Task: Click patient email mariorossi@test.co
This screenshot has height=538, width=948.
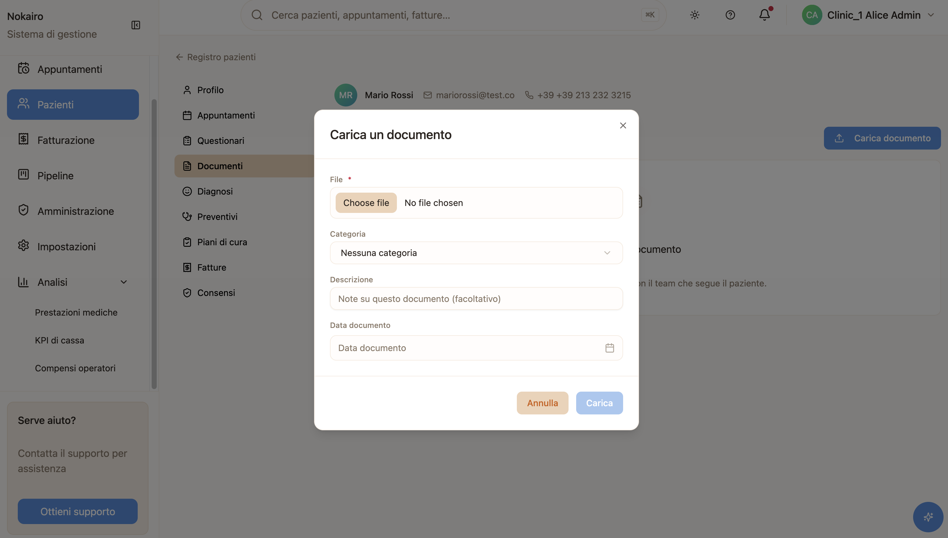Action: [475, 95]
